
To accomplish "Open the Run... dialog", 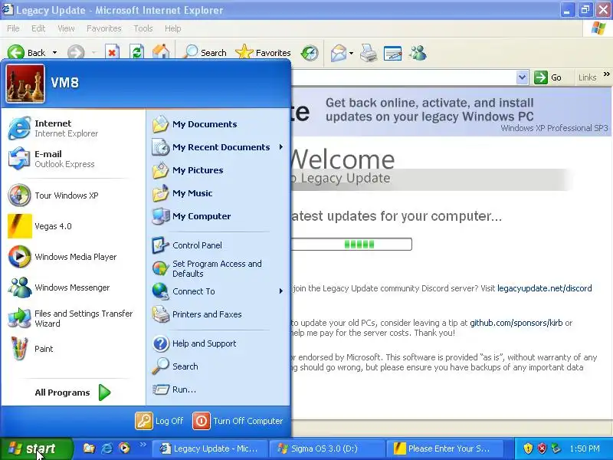I will click(x=218, y=389).
